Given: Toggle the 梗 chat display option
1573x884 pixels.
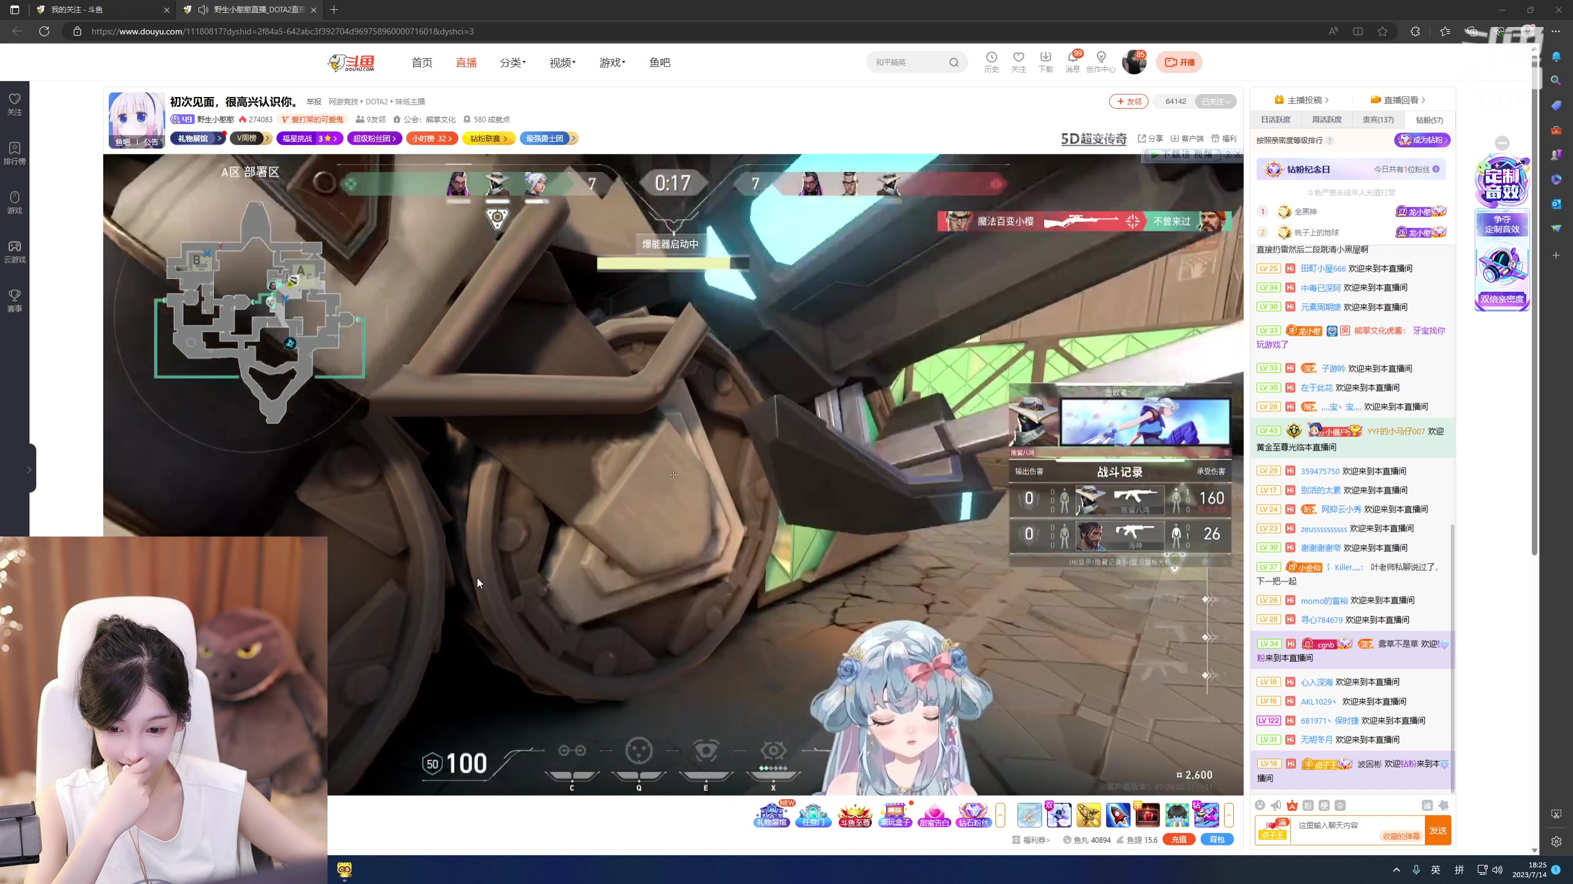Looking at the screenshot, I should (1325, 805).
